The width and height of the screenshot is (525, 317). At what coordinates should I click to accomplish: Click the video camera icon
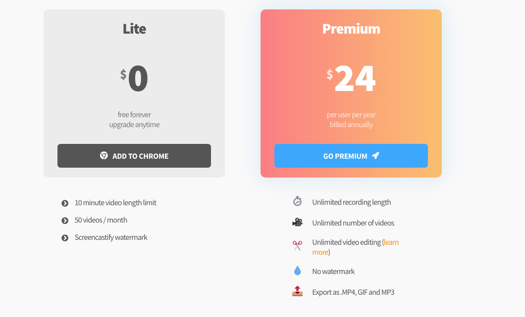click(297, 223)
